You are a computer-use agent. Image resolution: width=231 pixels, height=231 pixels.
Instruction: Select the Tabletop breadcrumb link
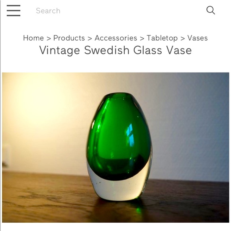162,38
